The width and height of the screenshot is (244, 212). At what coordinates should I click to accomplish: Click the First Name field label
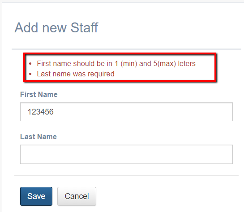(x=39, y=94)
